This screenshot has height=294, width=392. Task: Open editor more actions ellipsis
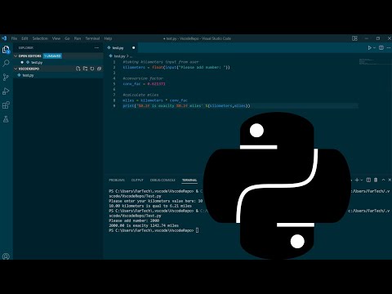point(389,48)
